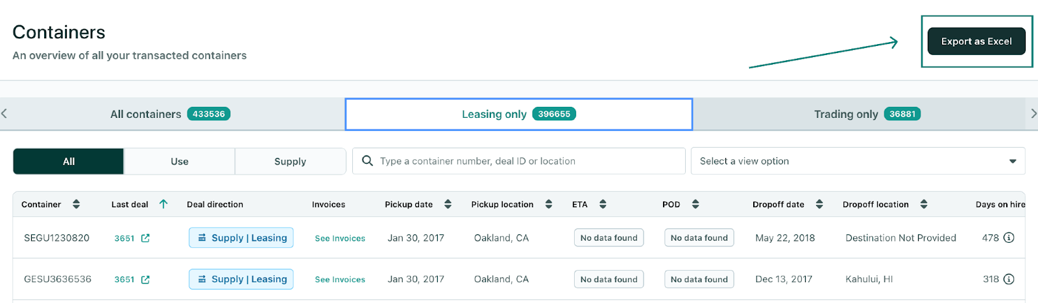The image size is (1038, 303).
Task: Click the Export as Excel button
Action: coord(976,41)
